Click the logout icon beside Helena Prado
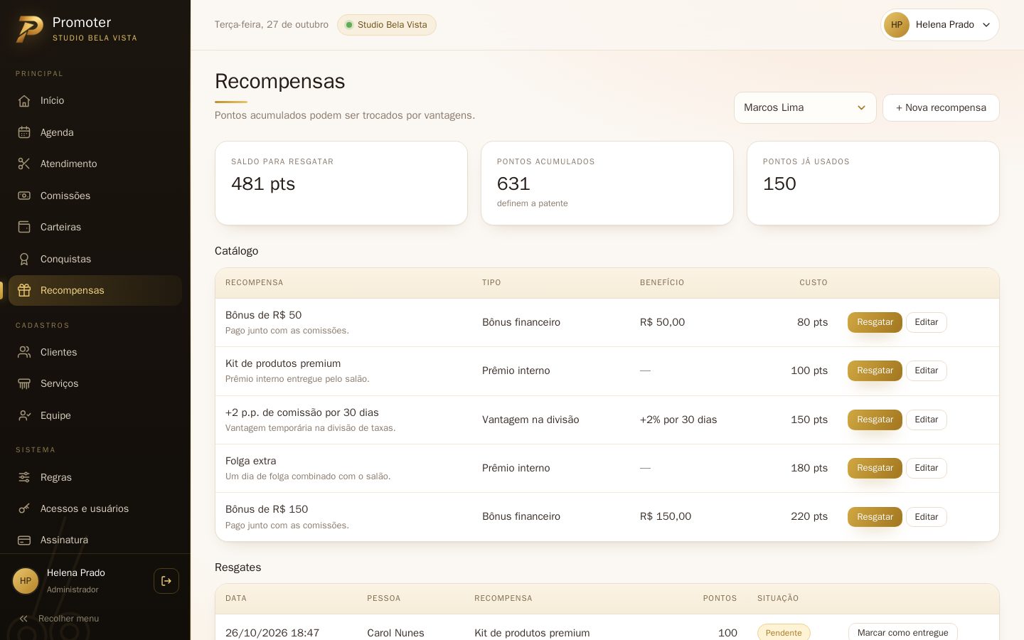The image size is (1024, 640). point(166,581)
